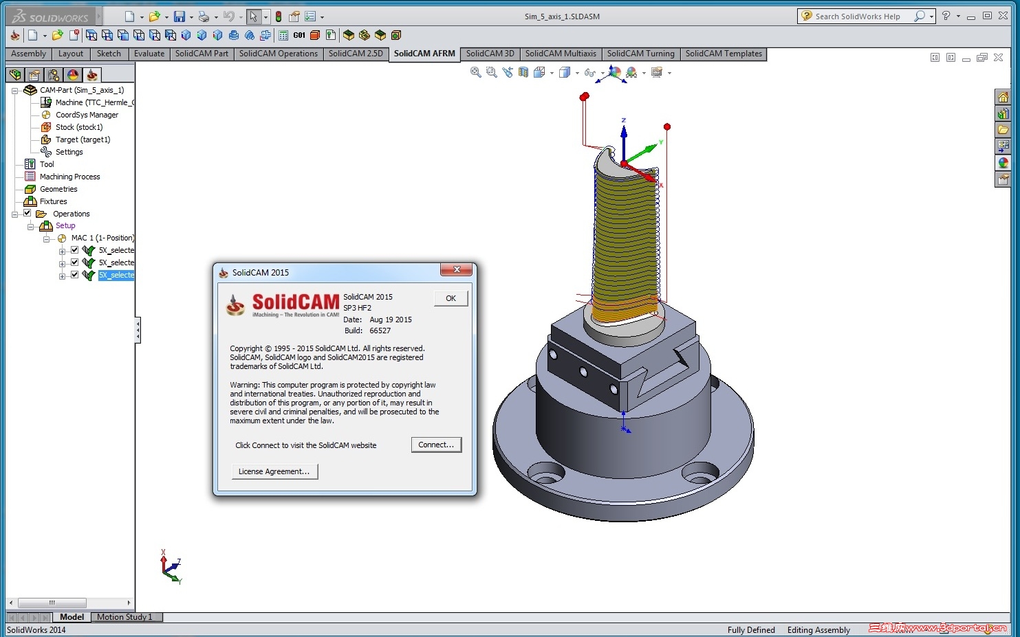Open the SolidCAM Manager tab icon
Screen dimensions: 1020x637
(x=92, y=75)
